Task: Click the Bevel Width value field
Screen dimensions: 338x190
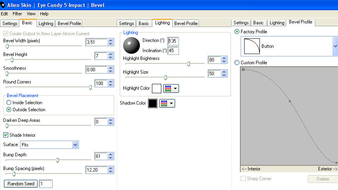Action: (96, 42)
